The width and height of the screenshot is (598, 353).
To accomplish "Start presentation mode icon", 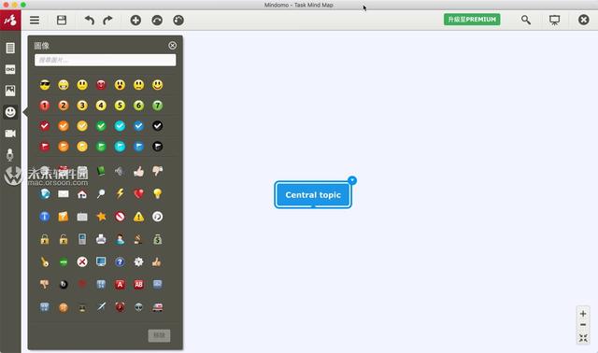I will click(554, 20).
